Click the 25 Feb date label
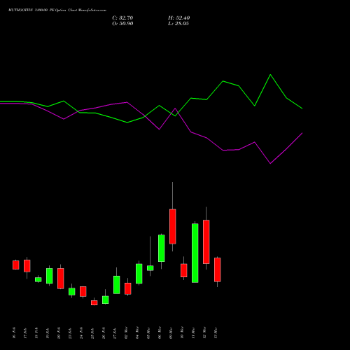 (x=92, y=332)
